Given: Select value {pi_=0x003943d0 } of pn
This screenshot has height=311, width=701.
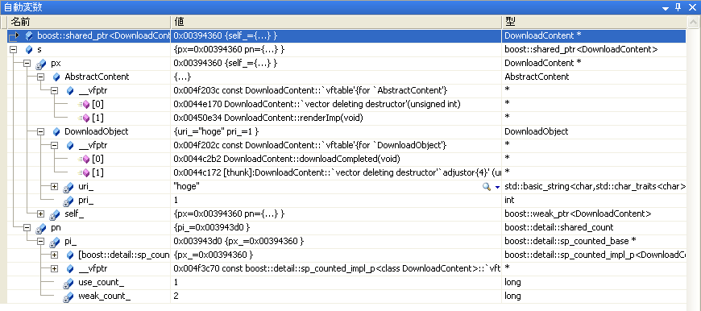Looking at the screenshot, I should pos(211,227).
